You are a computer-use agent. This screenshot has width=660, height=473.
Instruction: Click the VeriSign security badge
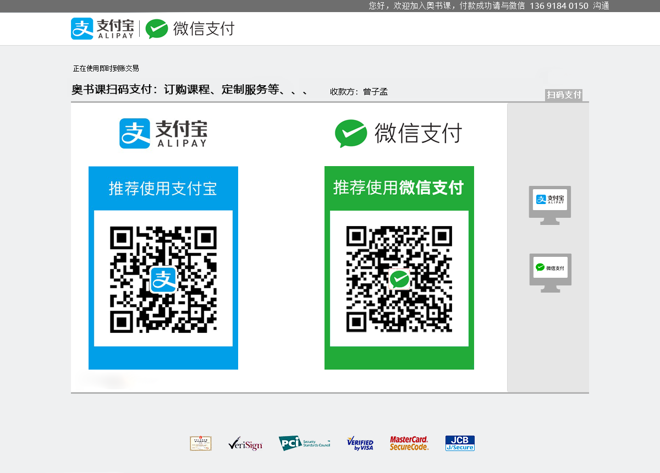(x=245, y=443)
